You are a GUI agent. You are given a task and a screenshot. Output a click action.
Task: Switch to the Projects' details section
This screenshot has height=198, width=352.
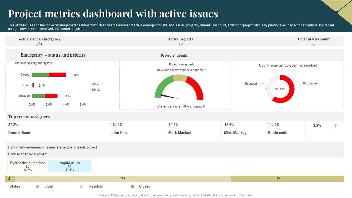174,55
